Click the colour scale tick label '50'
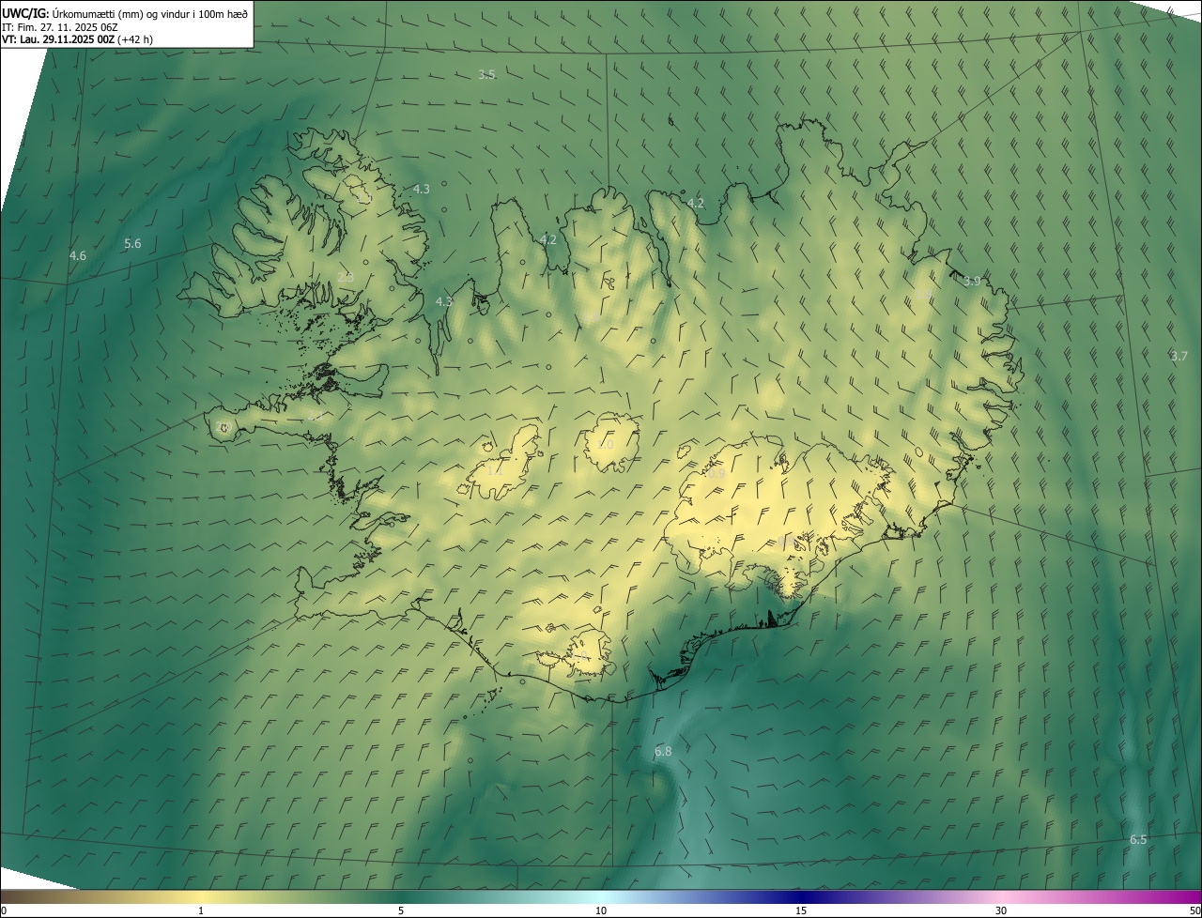This screenshot has height=918, width=1202. pos(1194,910)
